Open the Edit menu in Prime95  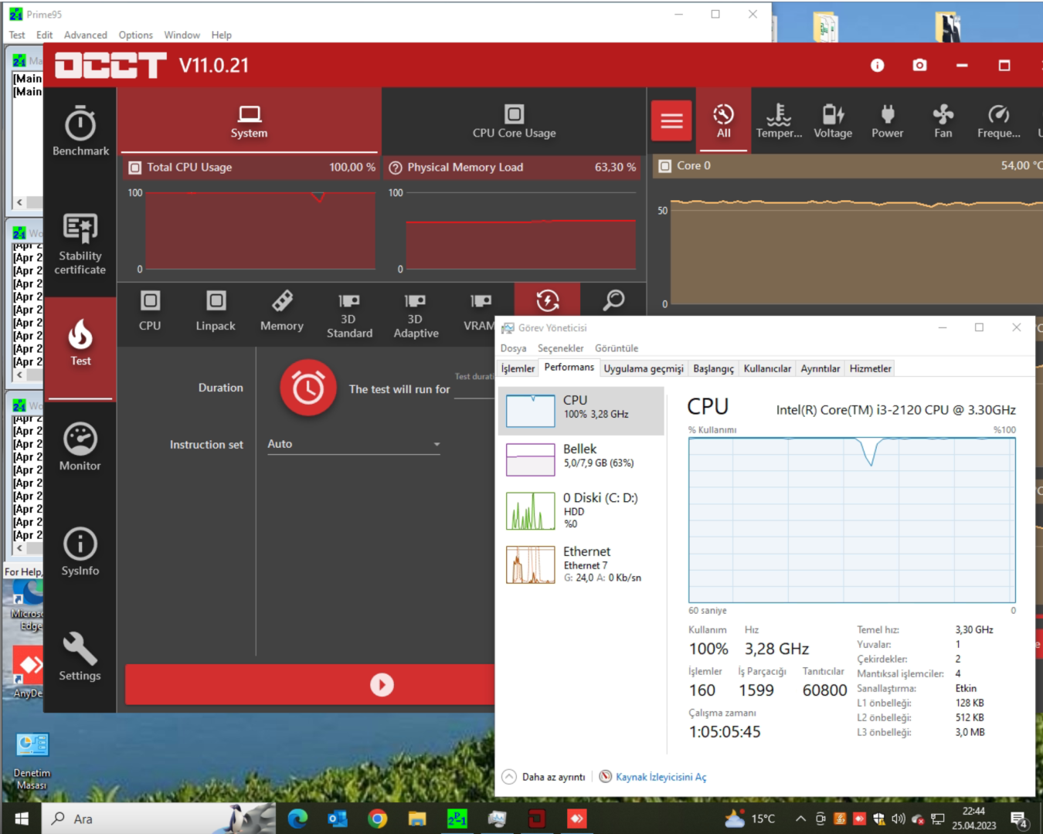(45, 35)
